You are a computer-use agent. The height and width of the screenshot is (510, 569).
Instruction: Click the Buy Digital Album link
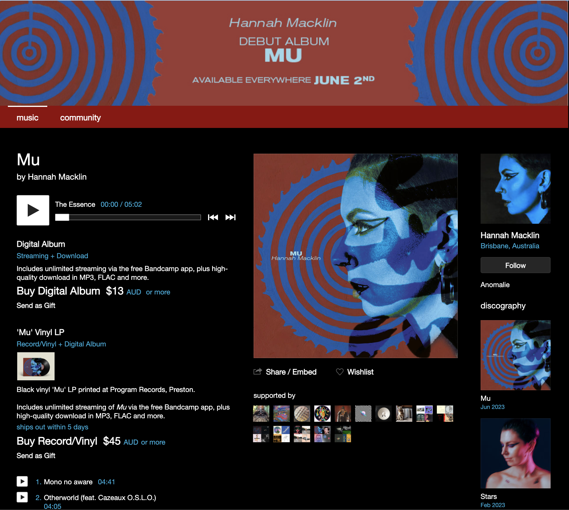click(x=58, y=291)
